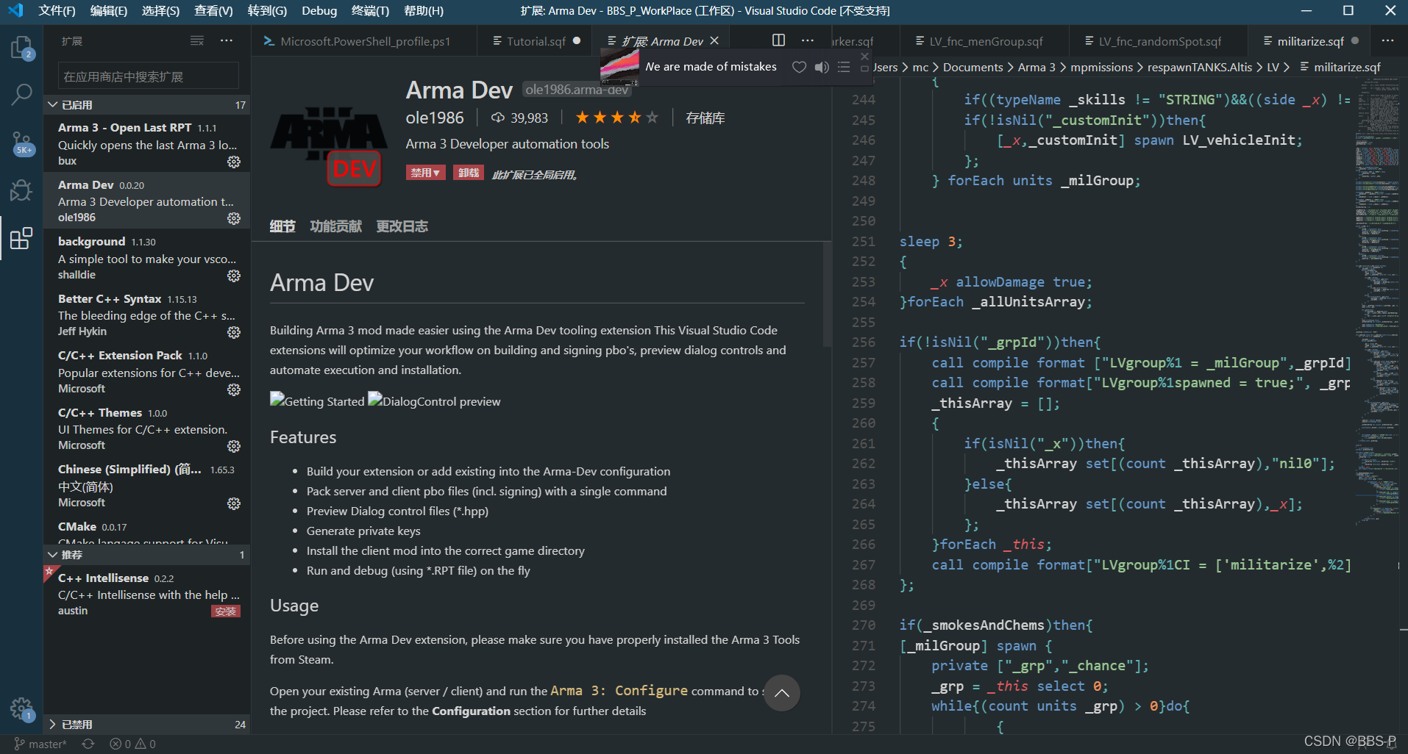The height and width of the screenshot is (754, 1408).
Task: Open the 功能贡献 contributions tab
Action: [335, 226]
